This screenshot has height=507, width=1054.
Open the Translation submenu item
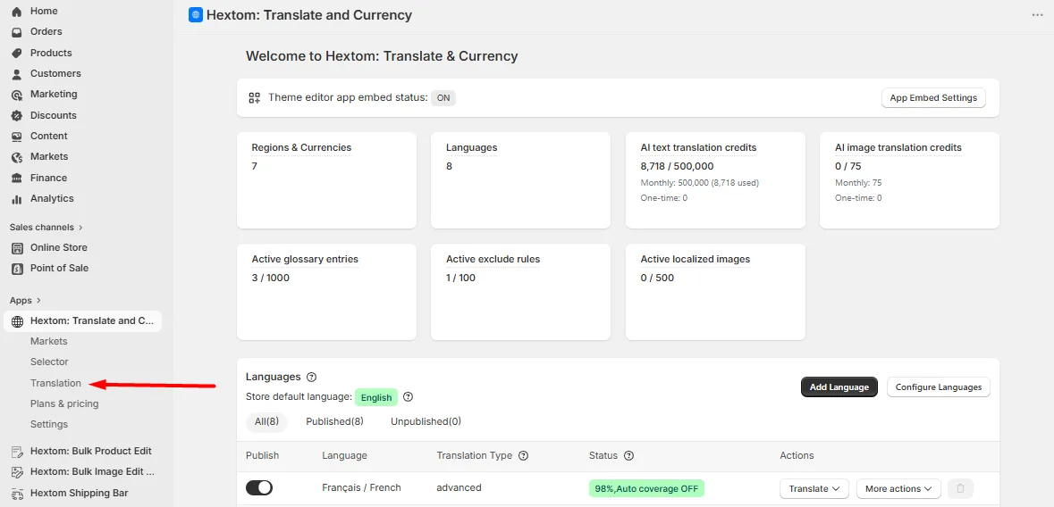point(55,384)
